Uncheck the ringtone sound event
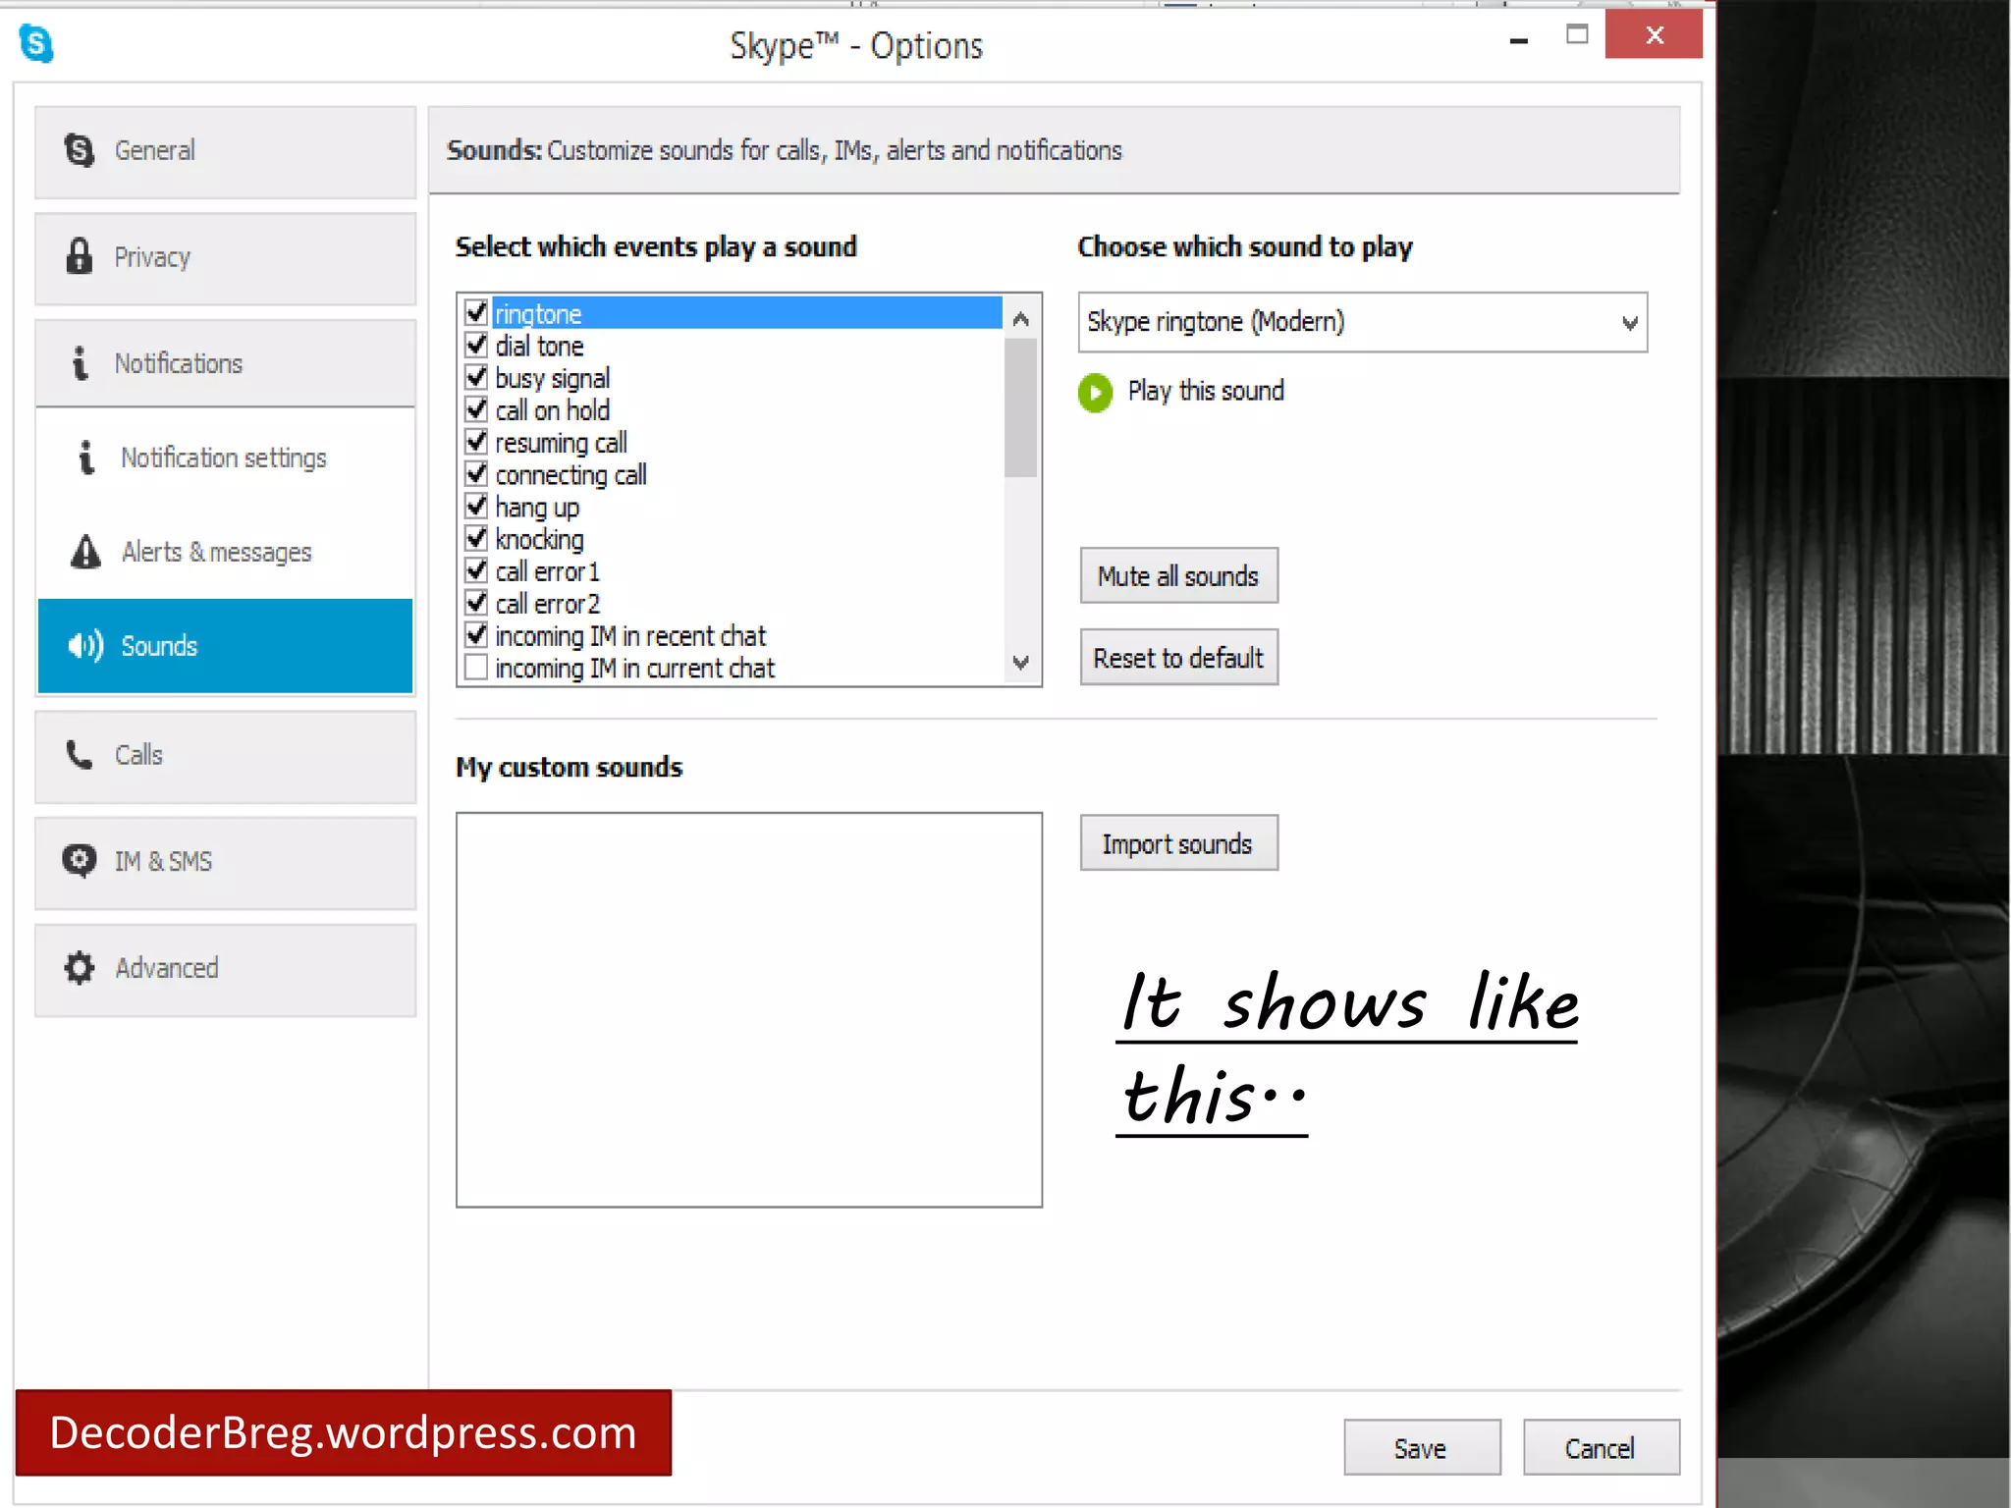Image resolution: width=2011 pixels, height=1508 pixels. pos(476,312)
